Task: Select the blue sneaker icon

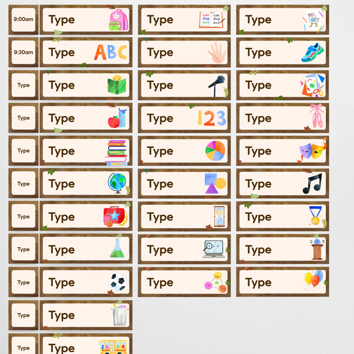Action: 312,52
